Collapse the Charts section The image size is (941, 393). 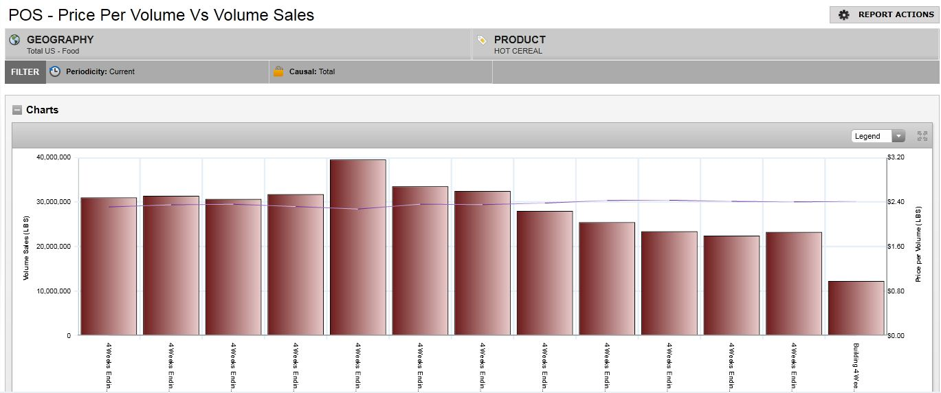17,110
